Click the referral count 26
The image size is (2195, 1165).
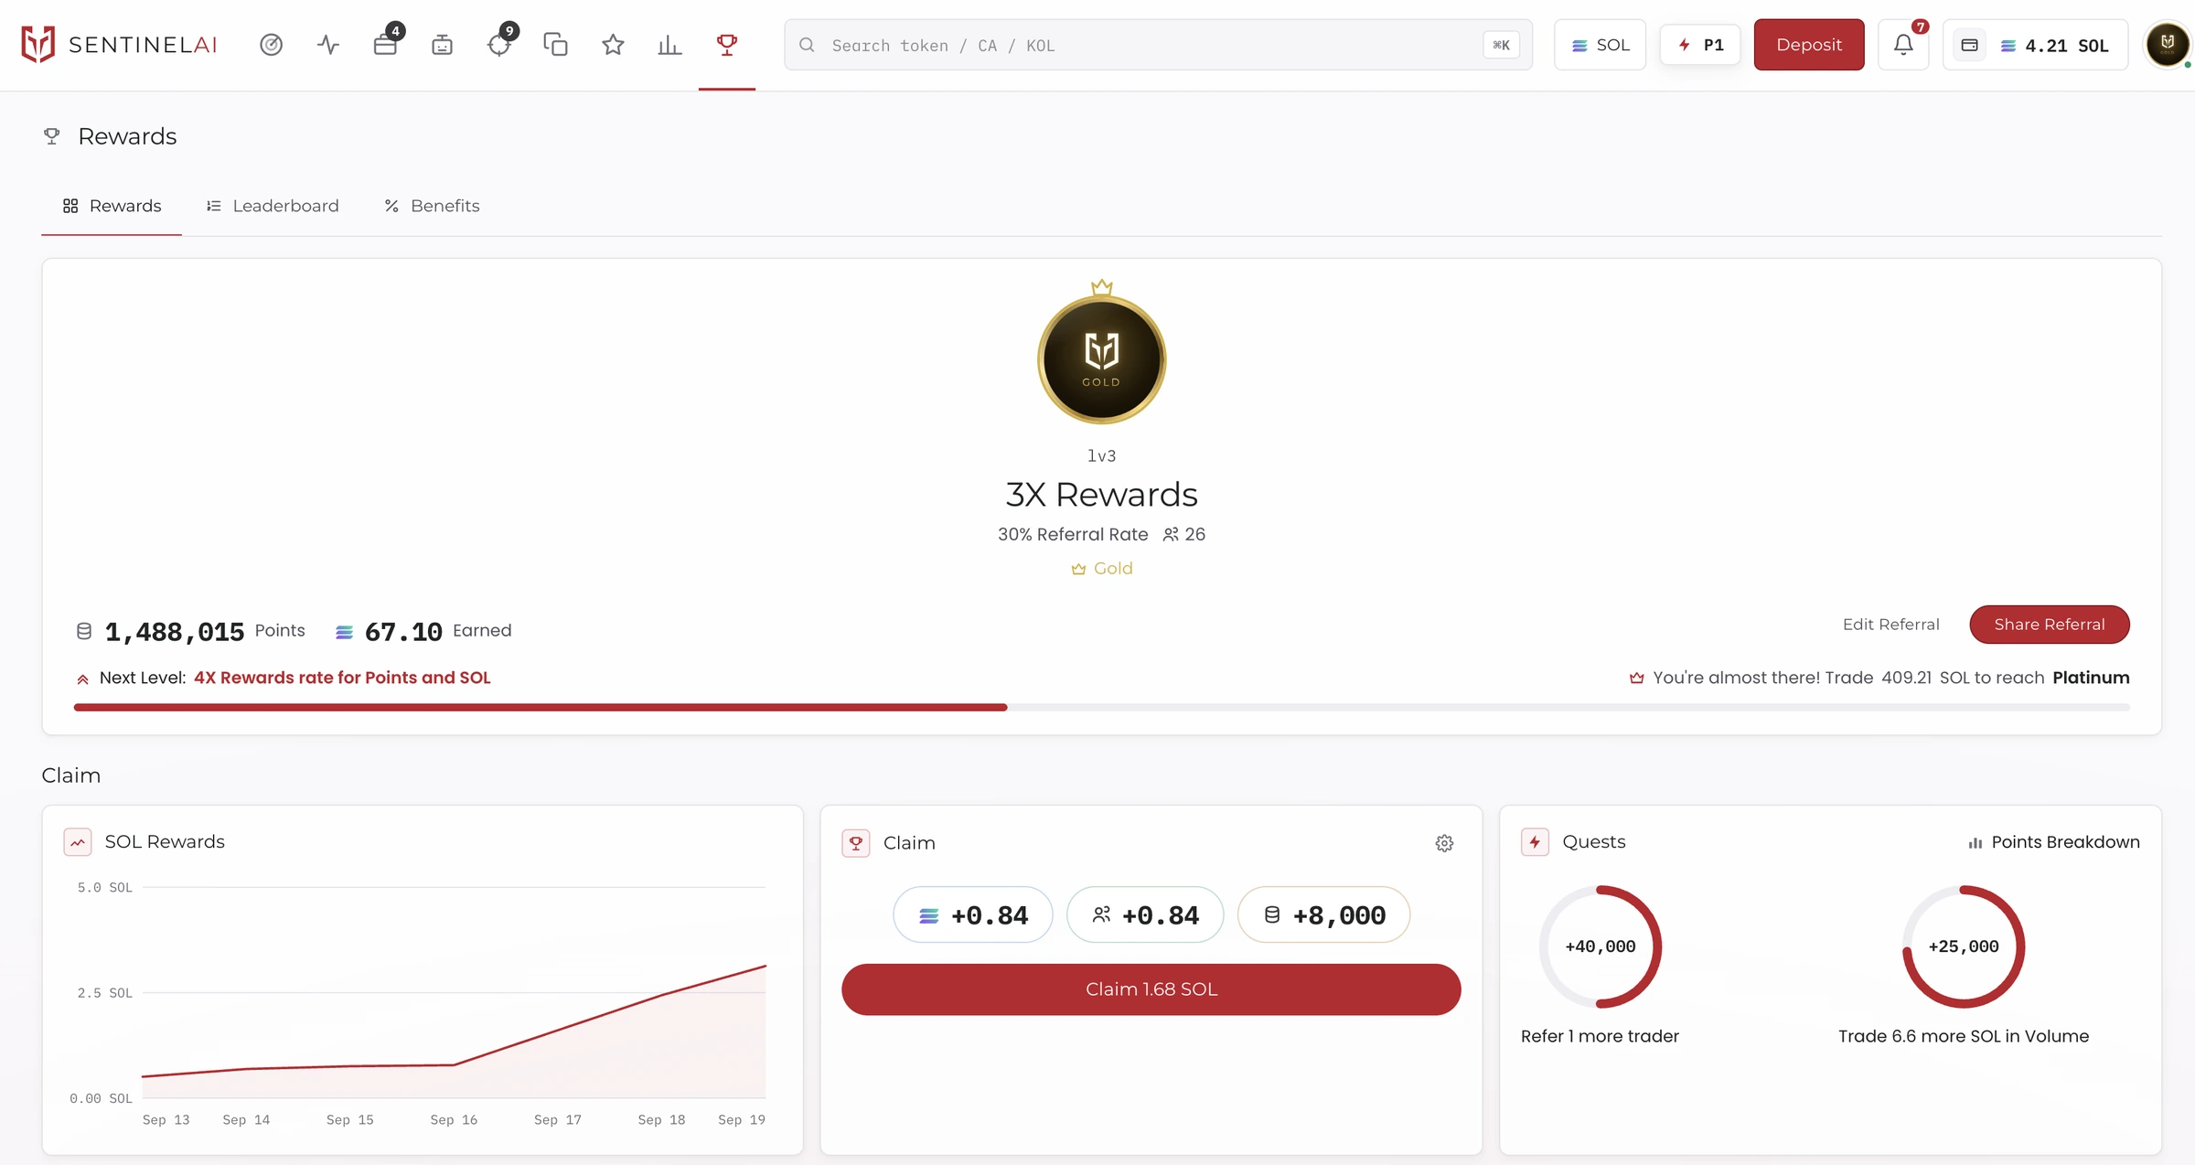[x=1184, y=534]
